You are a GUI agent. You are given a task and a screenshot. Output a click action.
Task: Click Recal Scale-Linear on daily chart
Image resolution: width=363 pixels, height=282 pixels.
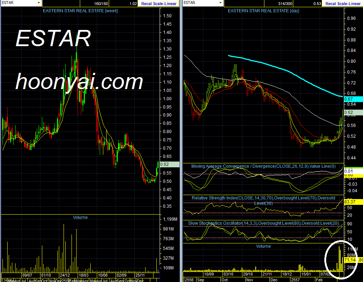[x=343, y=4]
